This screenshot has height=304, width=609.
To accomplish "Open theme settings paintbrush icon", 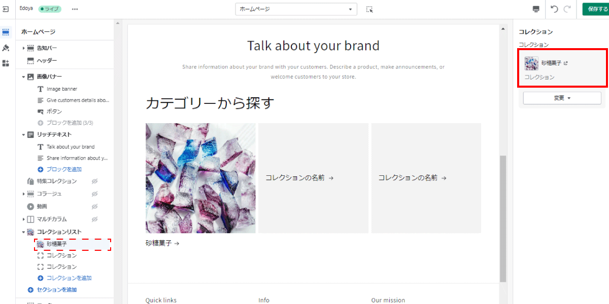I will 6,48.
